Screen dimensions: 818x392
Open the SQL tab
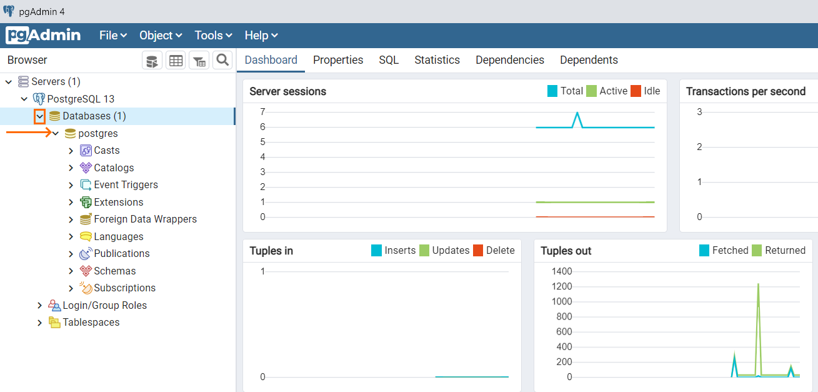click(389, 60)
